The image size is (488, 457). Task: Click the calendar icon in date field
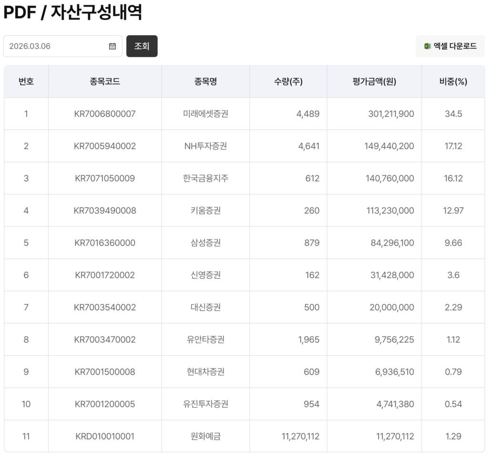click(112, 46)
